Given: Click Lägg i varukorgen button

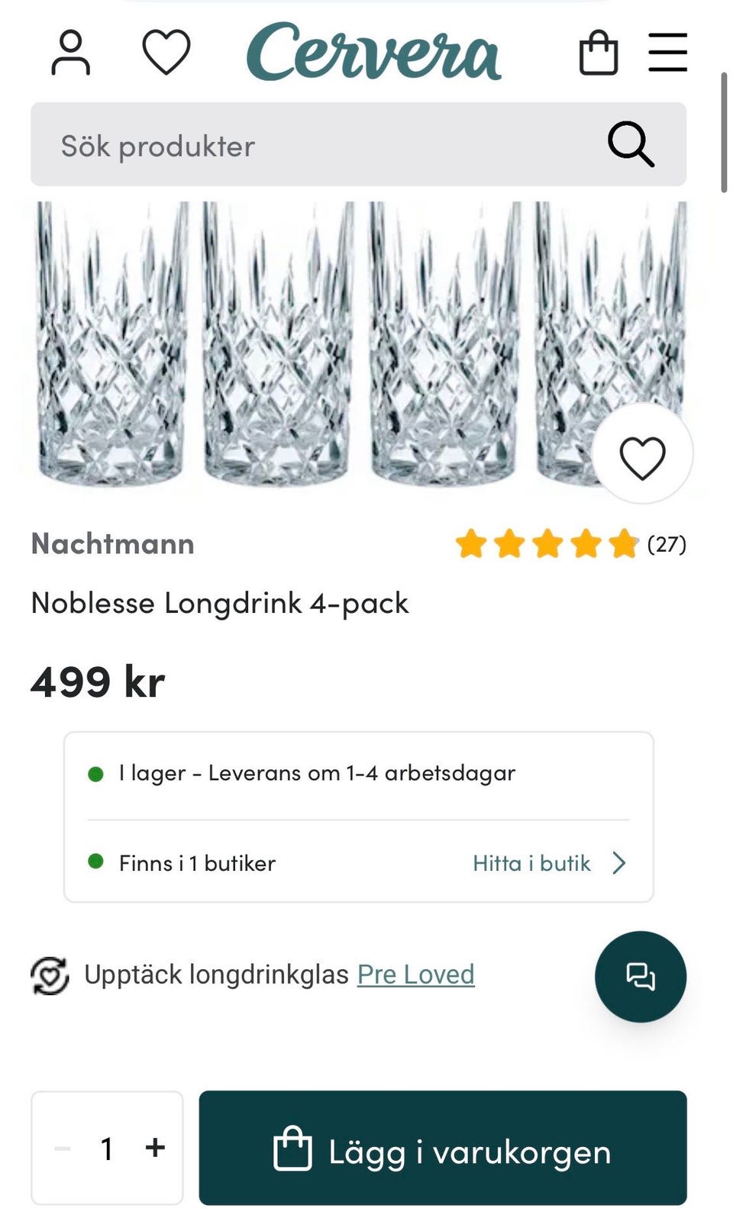Looking at the screenshot, I should click(x=443, y=1148).
